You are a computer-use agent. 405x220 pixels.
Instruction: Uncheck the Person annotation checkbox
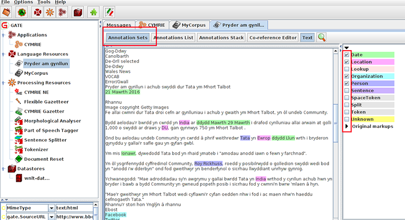(x=347, y=83)
